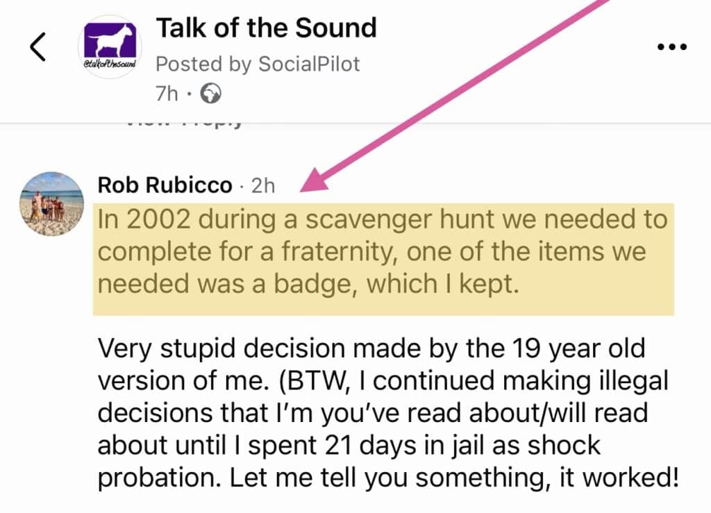Click the line 'needed was a badge, which I kept.'
Screen dimensions: 711x513
308,285
